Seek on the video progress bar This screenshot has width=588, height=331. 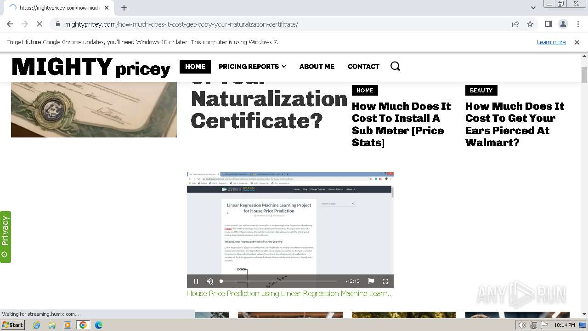tap(279, 281)
